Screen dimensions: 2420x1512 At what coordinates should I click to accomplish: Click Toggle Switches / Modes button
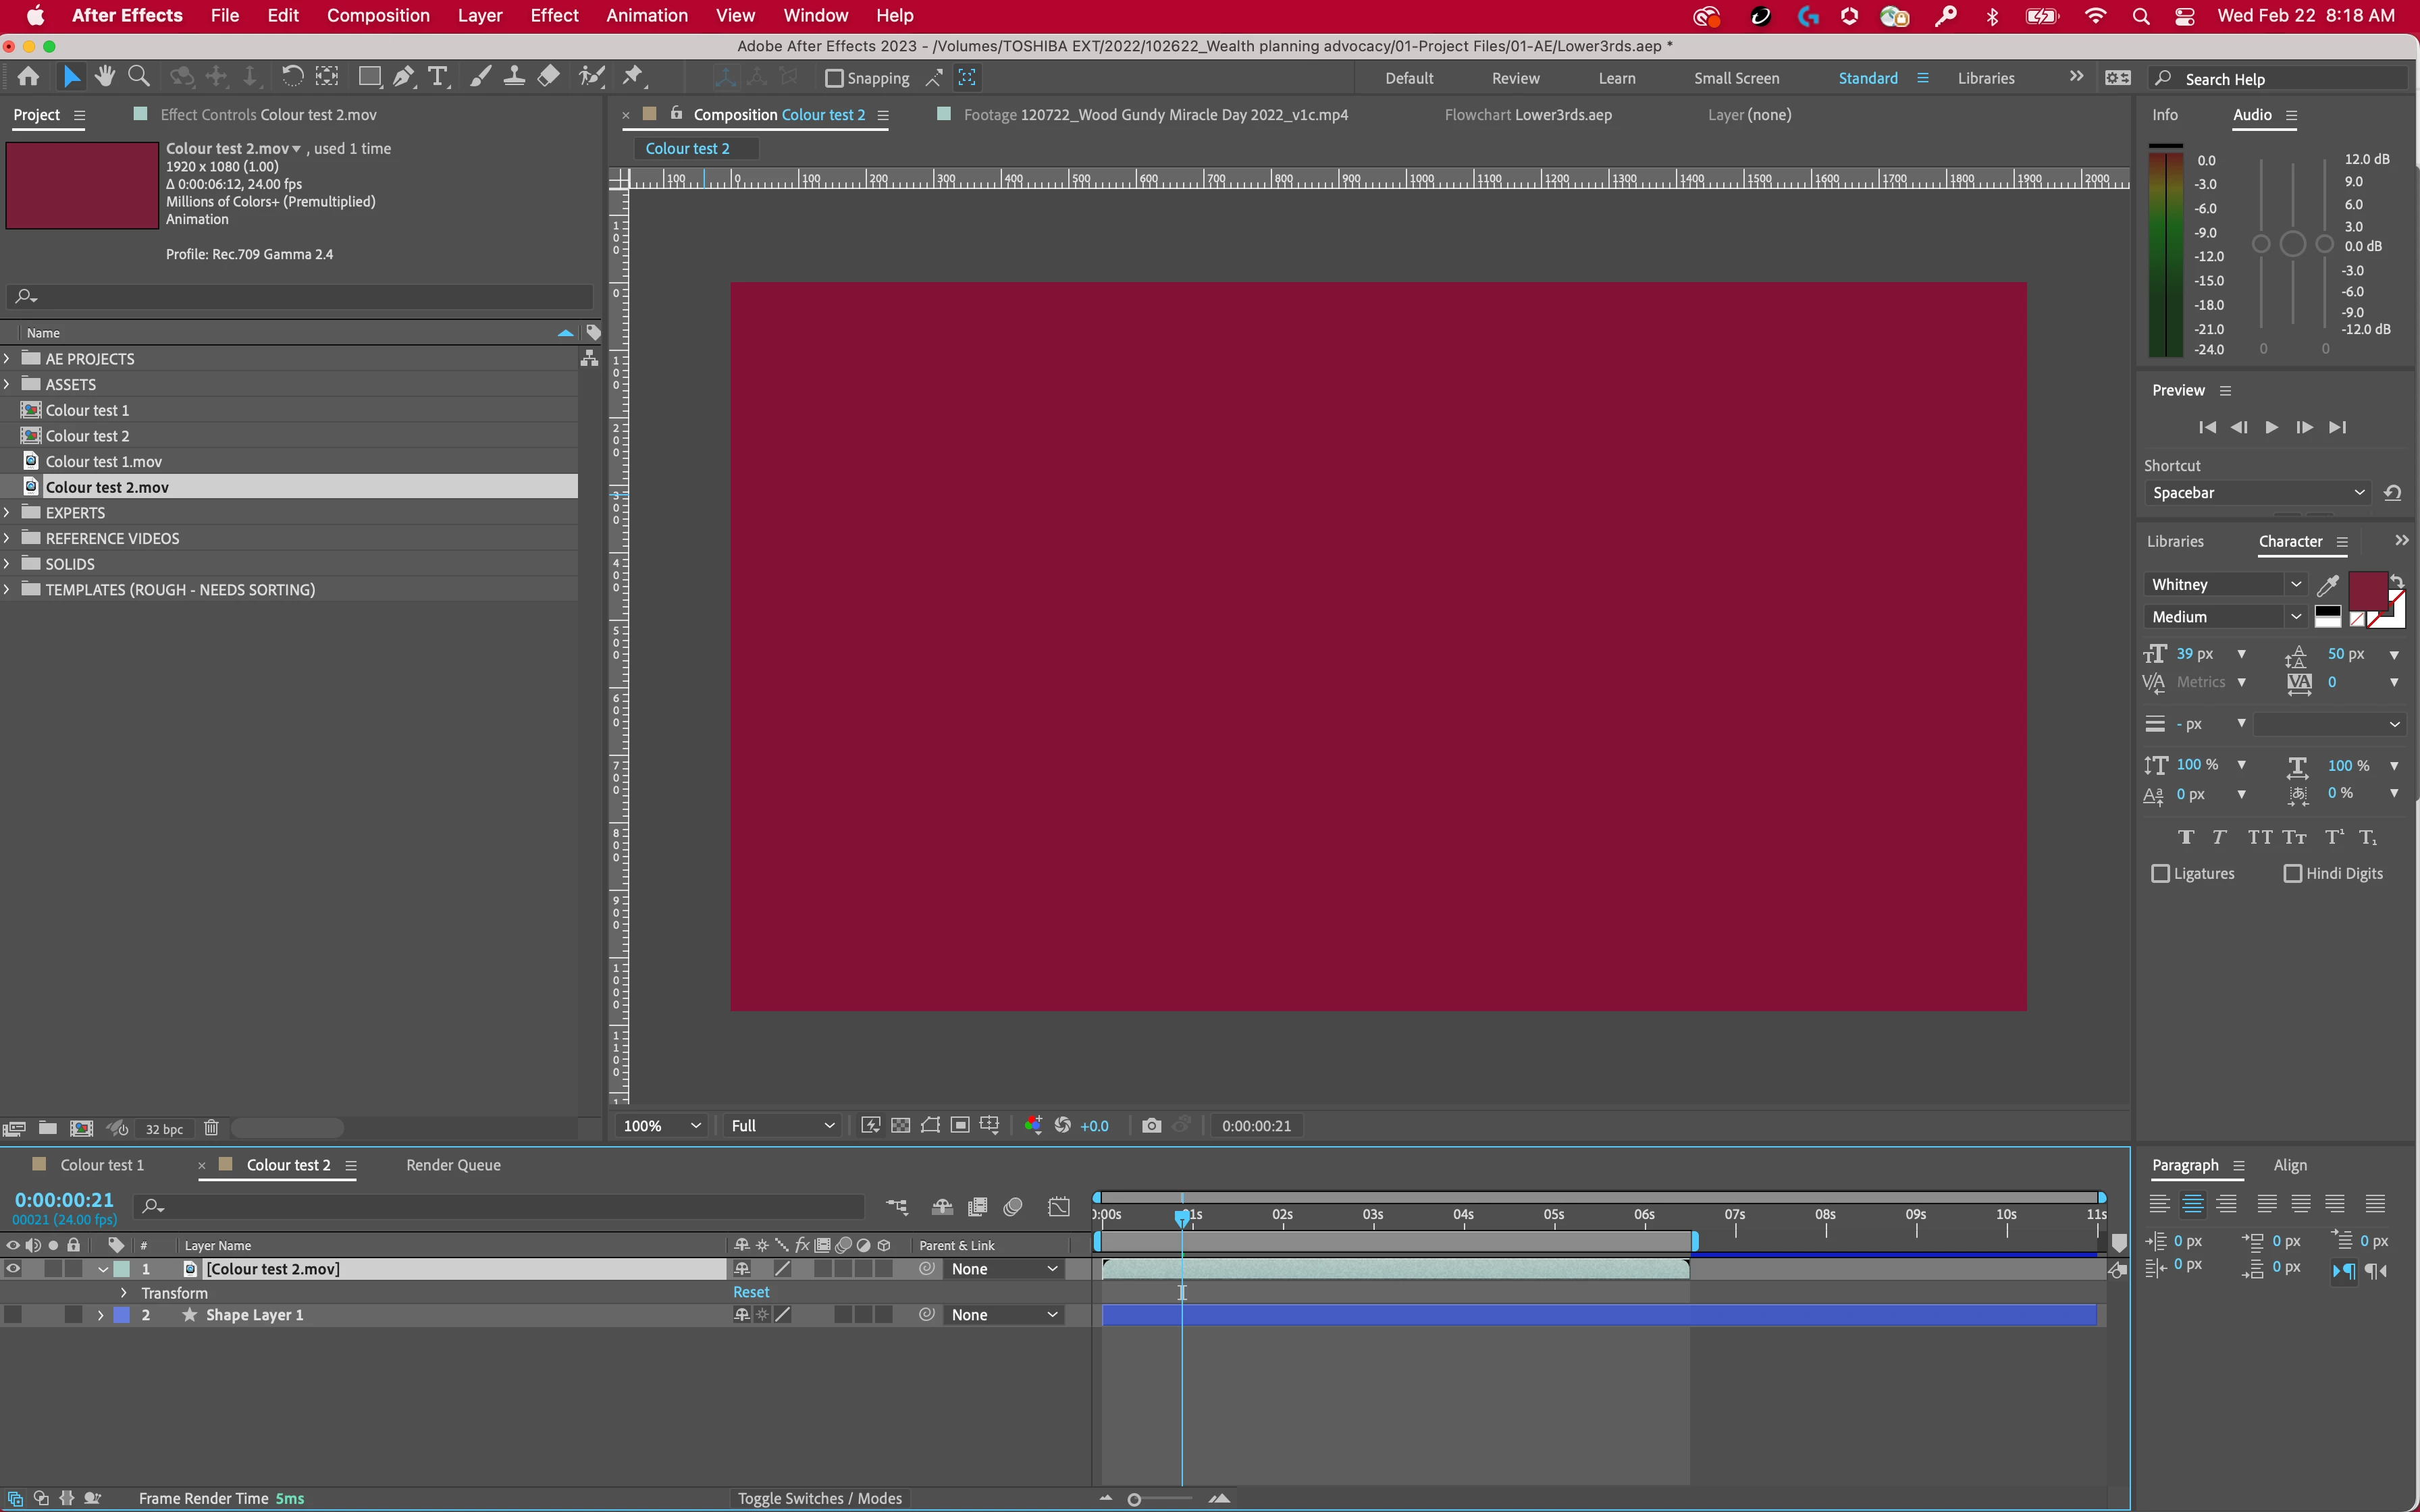(819, 1498)
